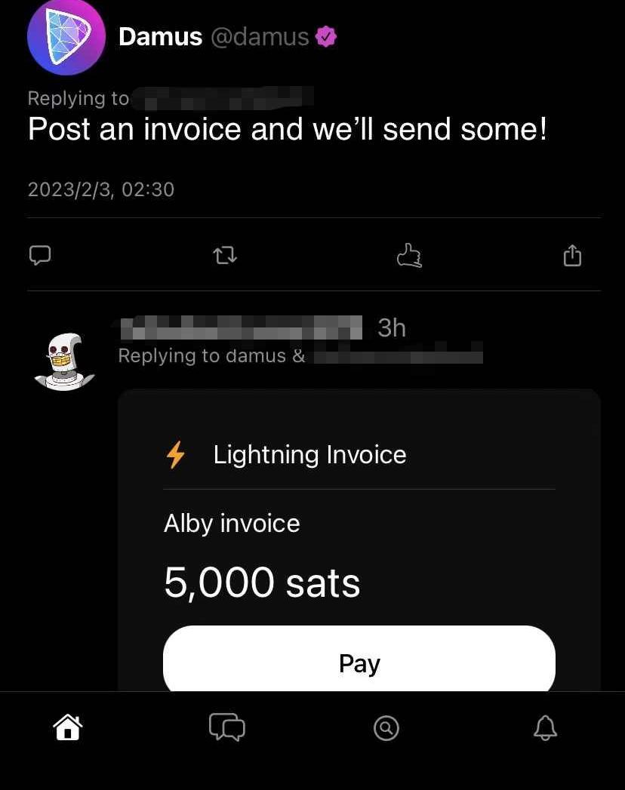Open the Search tab

pyautogui.click(x=386, y=728)
